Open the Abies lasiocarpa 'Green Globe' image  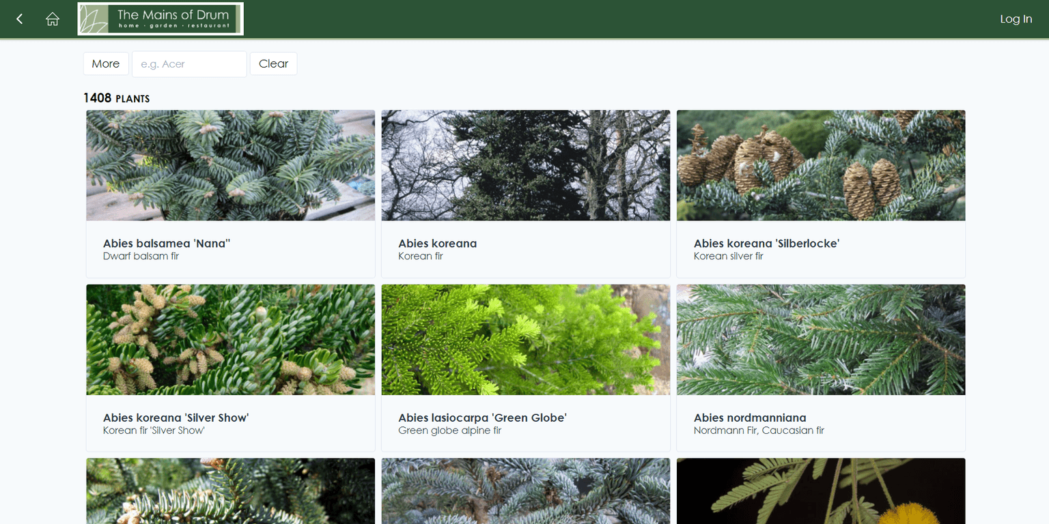(x=526, y=340)
